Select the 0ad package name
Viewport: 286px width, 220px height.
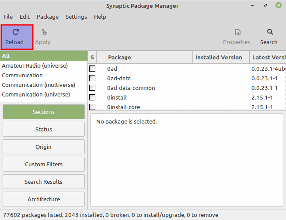point(112,69)
